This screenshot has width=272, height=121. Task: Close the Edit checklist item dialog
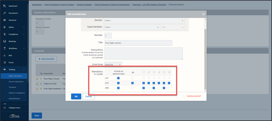tap(203, 14)
